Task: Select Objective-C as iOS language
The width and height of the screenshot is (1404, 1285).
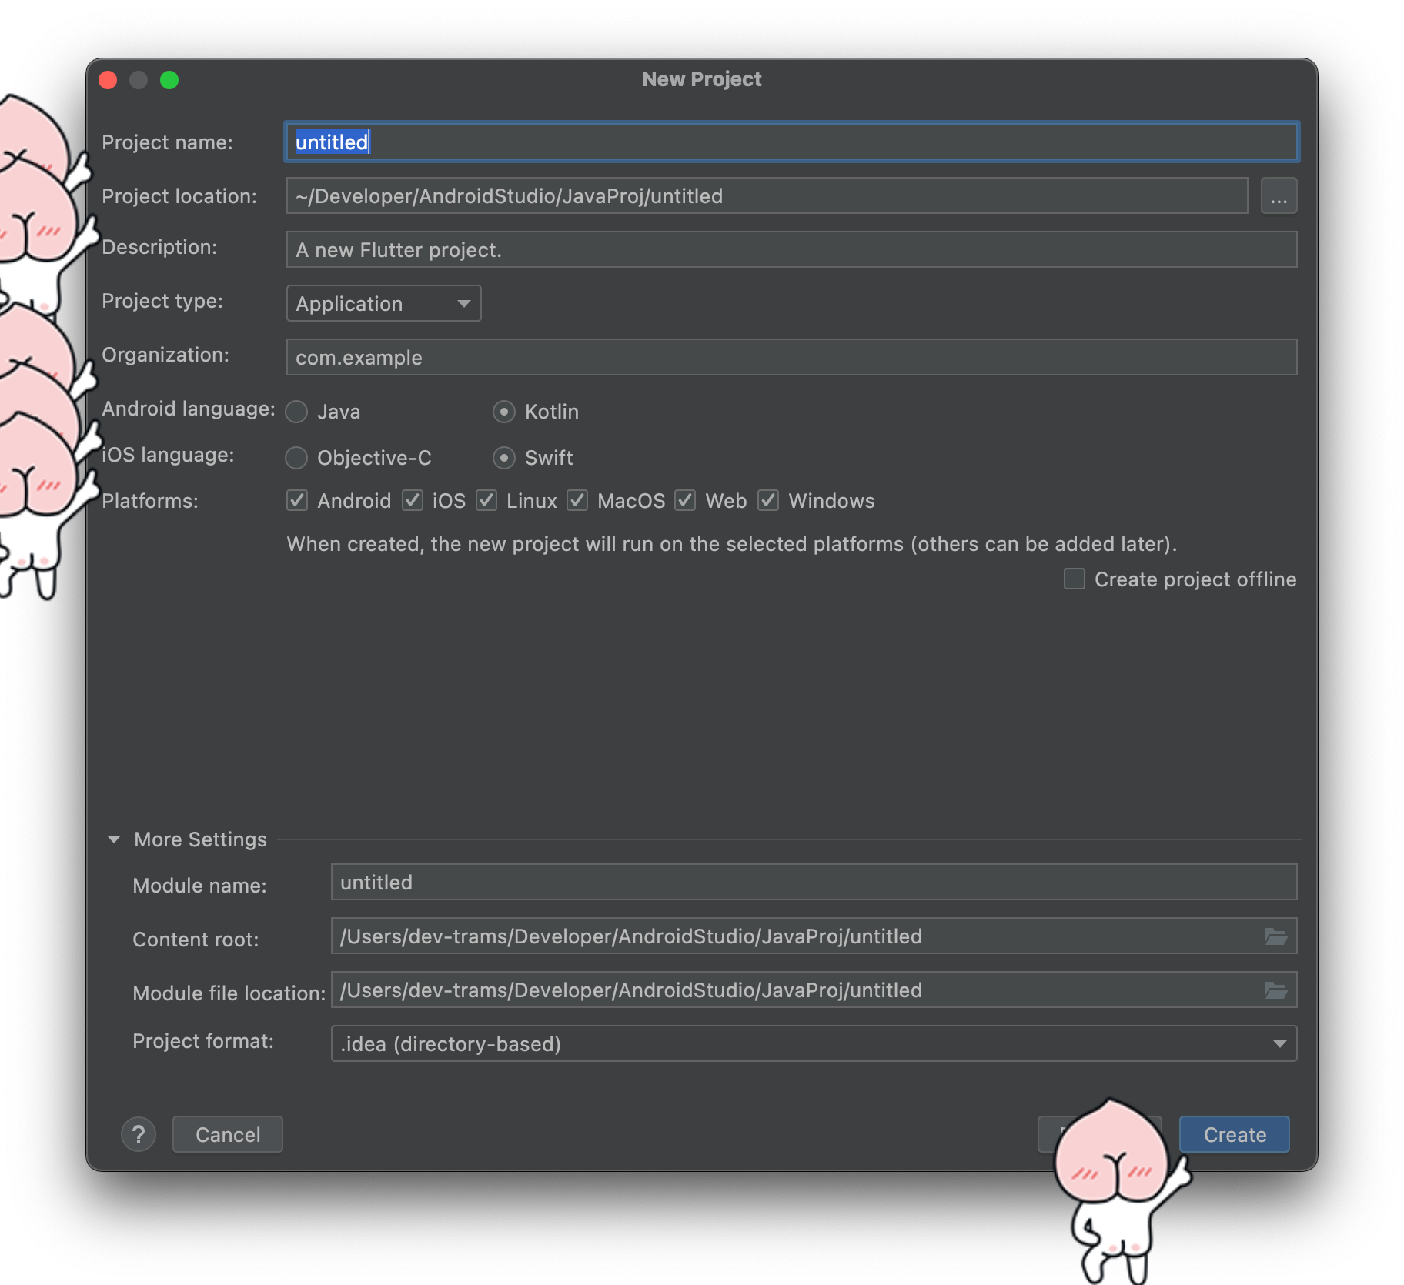Action: [296, 458]
